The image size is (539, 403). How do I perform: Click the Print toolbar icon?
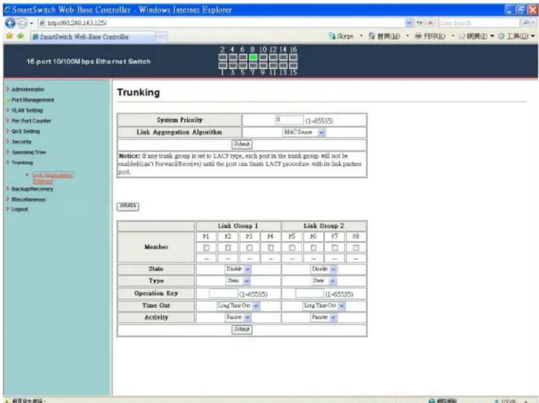418,36
